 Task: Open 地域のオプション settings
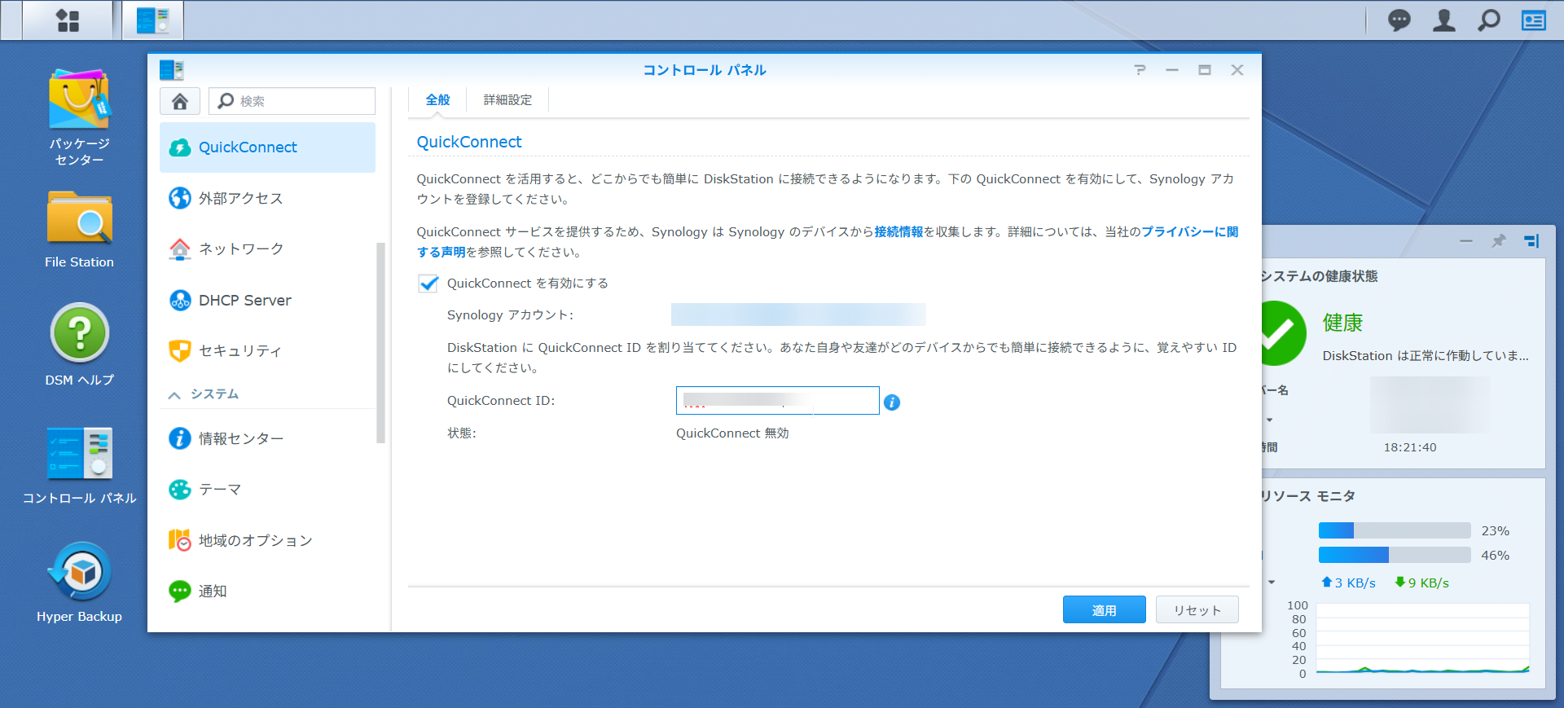(267, 540)
